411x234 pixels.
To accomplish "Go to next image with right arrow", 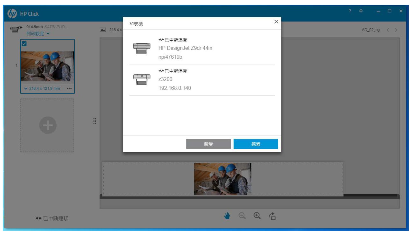I will point(396,30).
